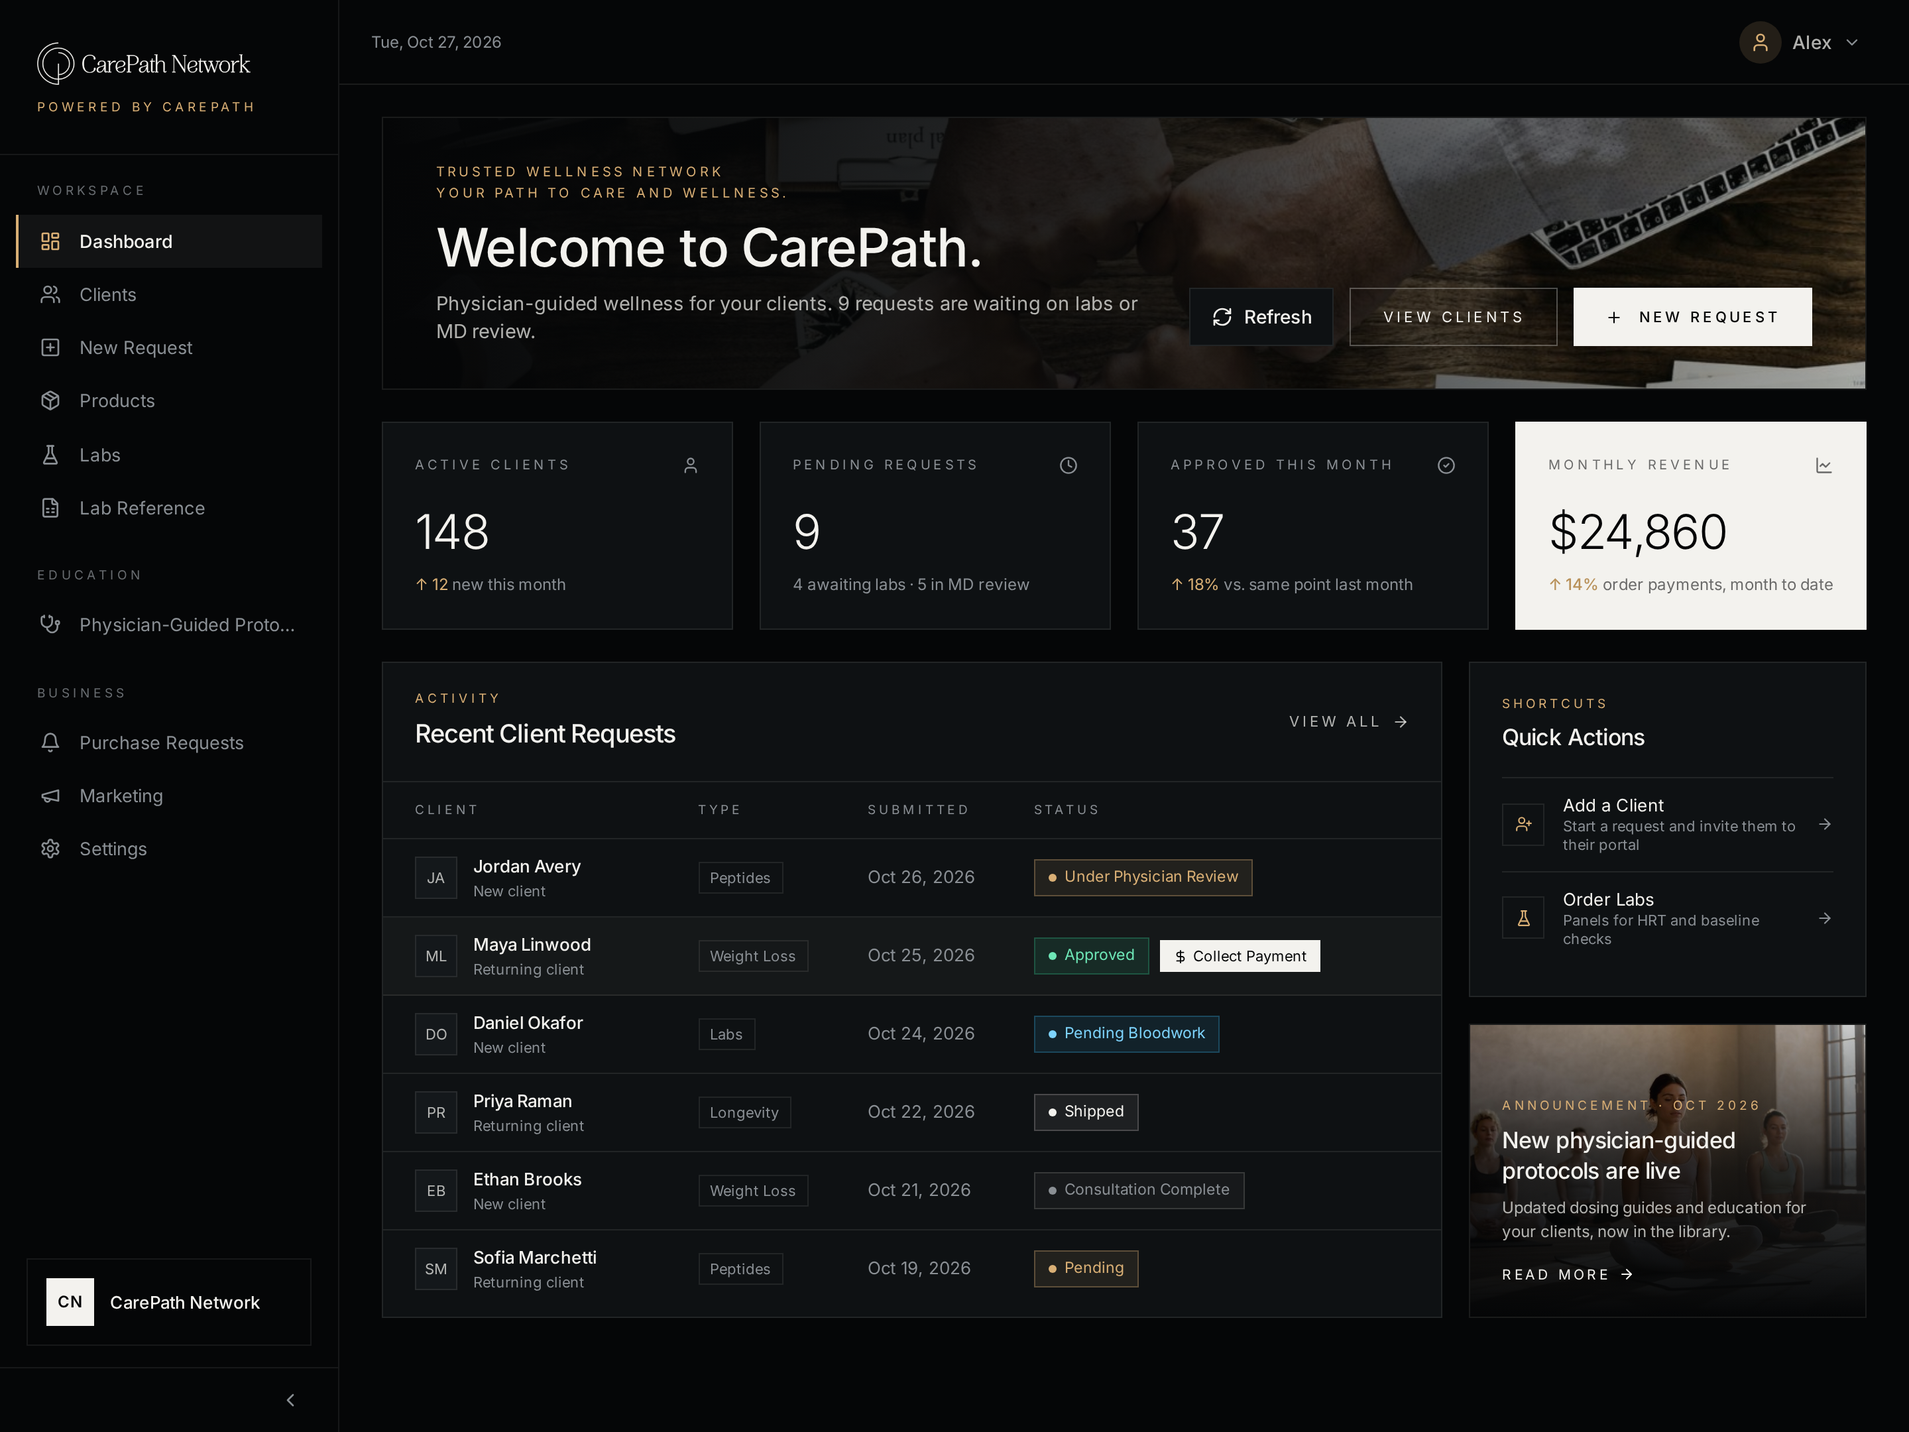
Task: Click the user avatar icon next to Alex
Action: coord(1760,42)
